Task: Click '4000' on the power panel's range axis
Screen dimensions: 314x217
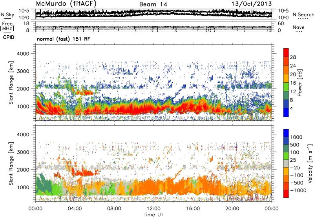Action: [23, 54]
